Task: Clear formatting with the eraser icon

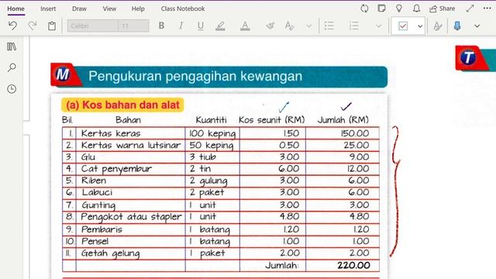Action: [x=270, y=26]
